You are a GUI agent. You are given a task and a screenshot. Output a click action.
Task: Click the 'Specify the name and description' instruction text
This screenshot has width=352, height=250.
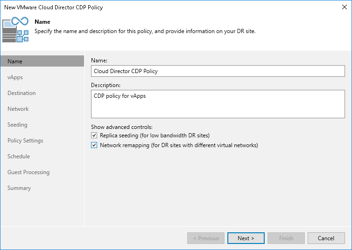(x=145, y=31)
